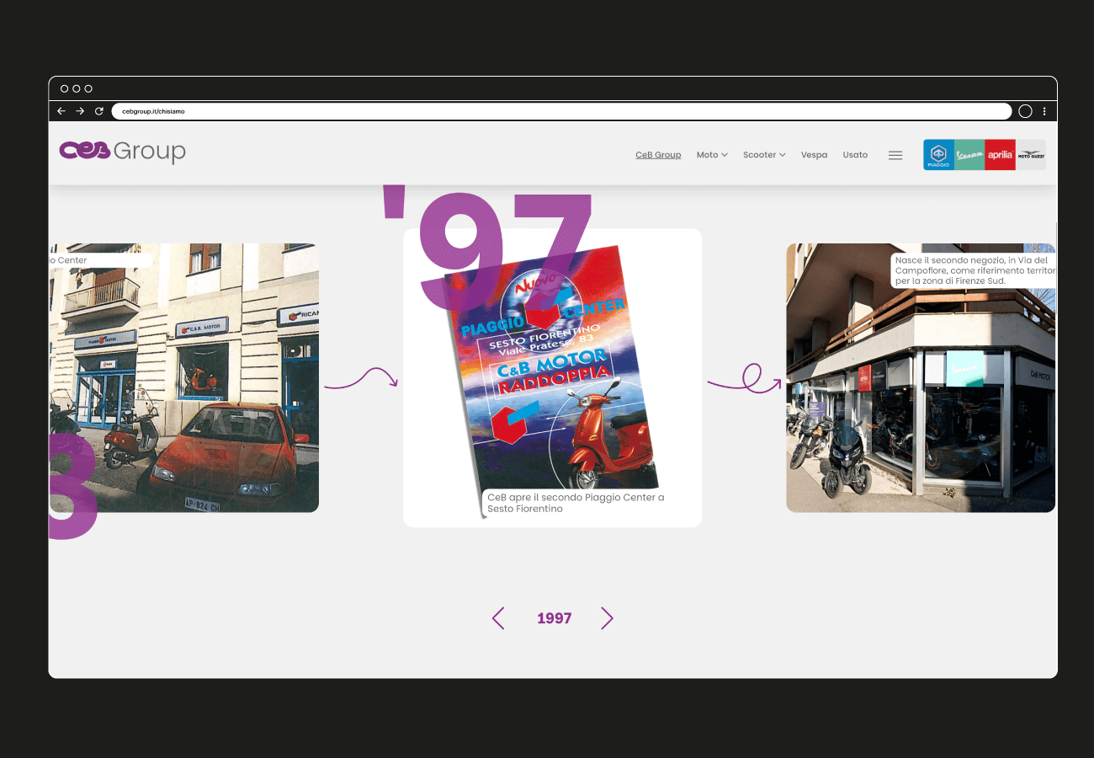This screenshot has width=1094, height=758.
Task: Click the browser forward arrow
Action: pos(80,111)
